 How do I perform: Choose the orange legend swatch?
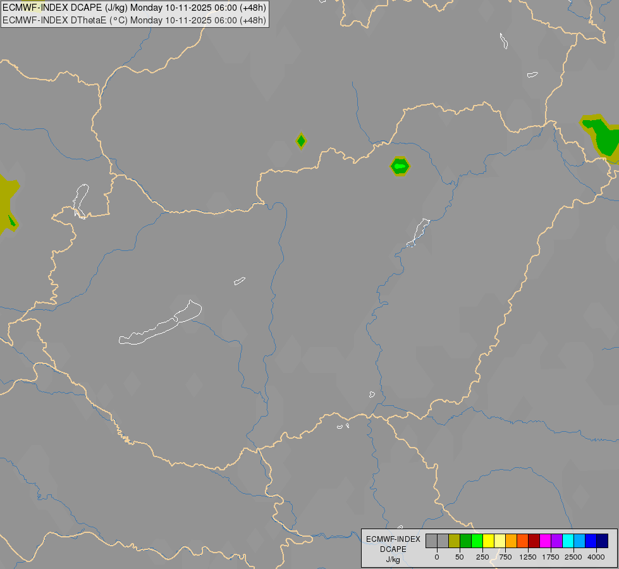click(512, 541)
